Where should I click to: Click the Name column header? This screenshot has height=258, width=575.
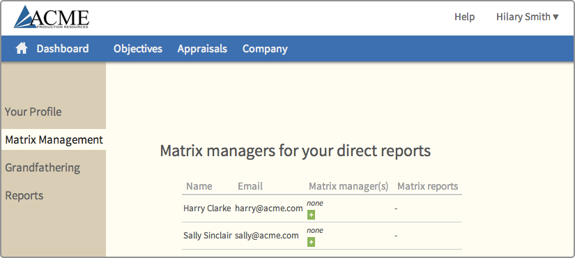(x=199, y=186)
